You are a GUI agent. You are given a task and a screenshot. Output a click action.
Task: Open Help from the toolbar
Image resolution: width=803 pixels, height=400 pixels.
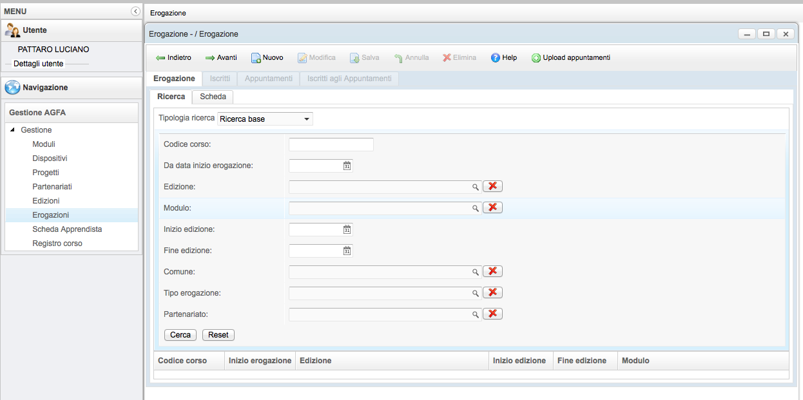click(x=496, y=58)
